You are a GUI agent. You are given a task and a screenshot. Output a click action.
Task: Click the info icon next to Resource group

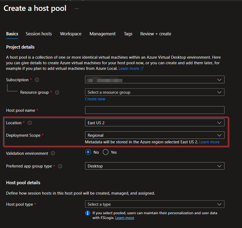click(x=57, y=93)
